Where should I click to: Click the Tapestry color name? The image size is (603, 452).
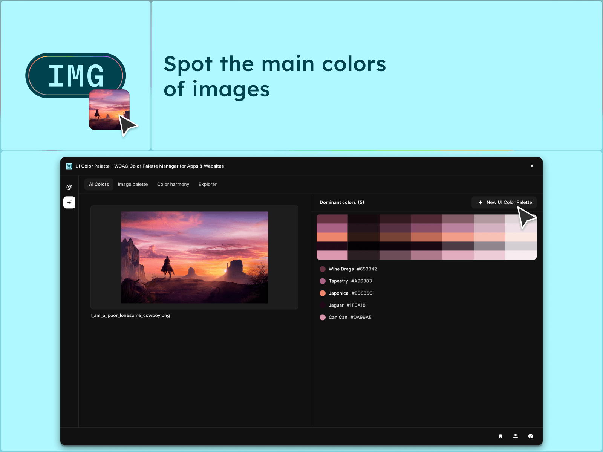pos(338,281)
